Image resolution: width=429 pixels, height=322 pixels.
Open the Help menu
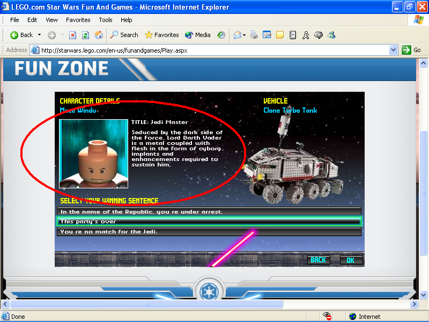127,20
